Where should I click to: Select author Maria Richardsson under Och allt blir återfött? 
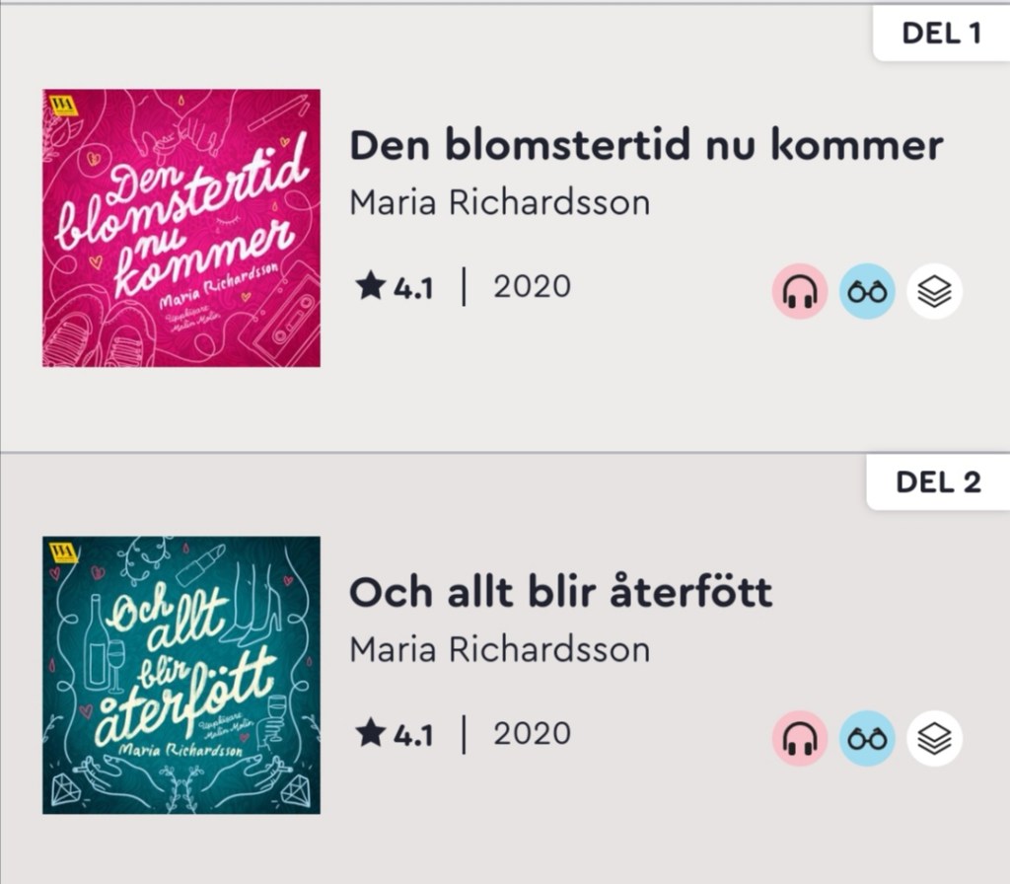click(x=500, y=649)
